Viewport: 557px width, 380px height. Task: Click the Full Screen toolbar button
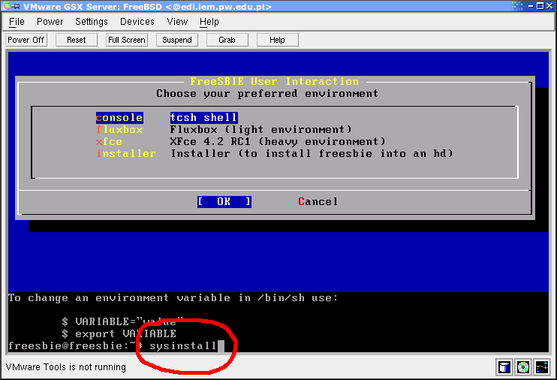click(x=127, y=40)
